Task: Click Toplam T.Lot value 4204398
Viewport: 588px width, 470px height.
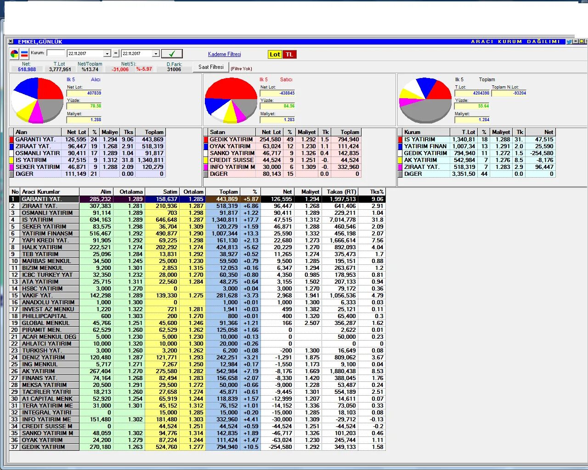Action: point(472,93)
